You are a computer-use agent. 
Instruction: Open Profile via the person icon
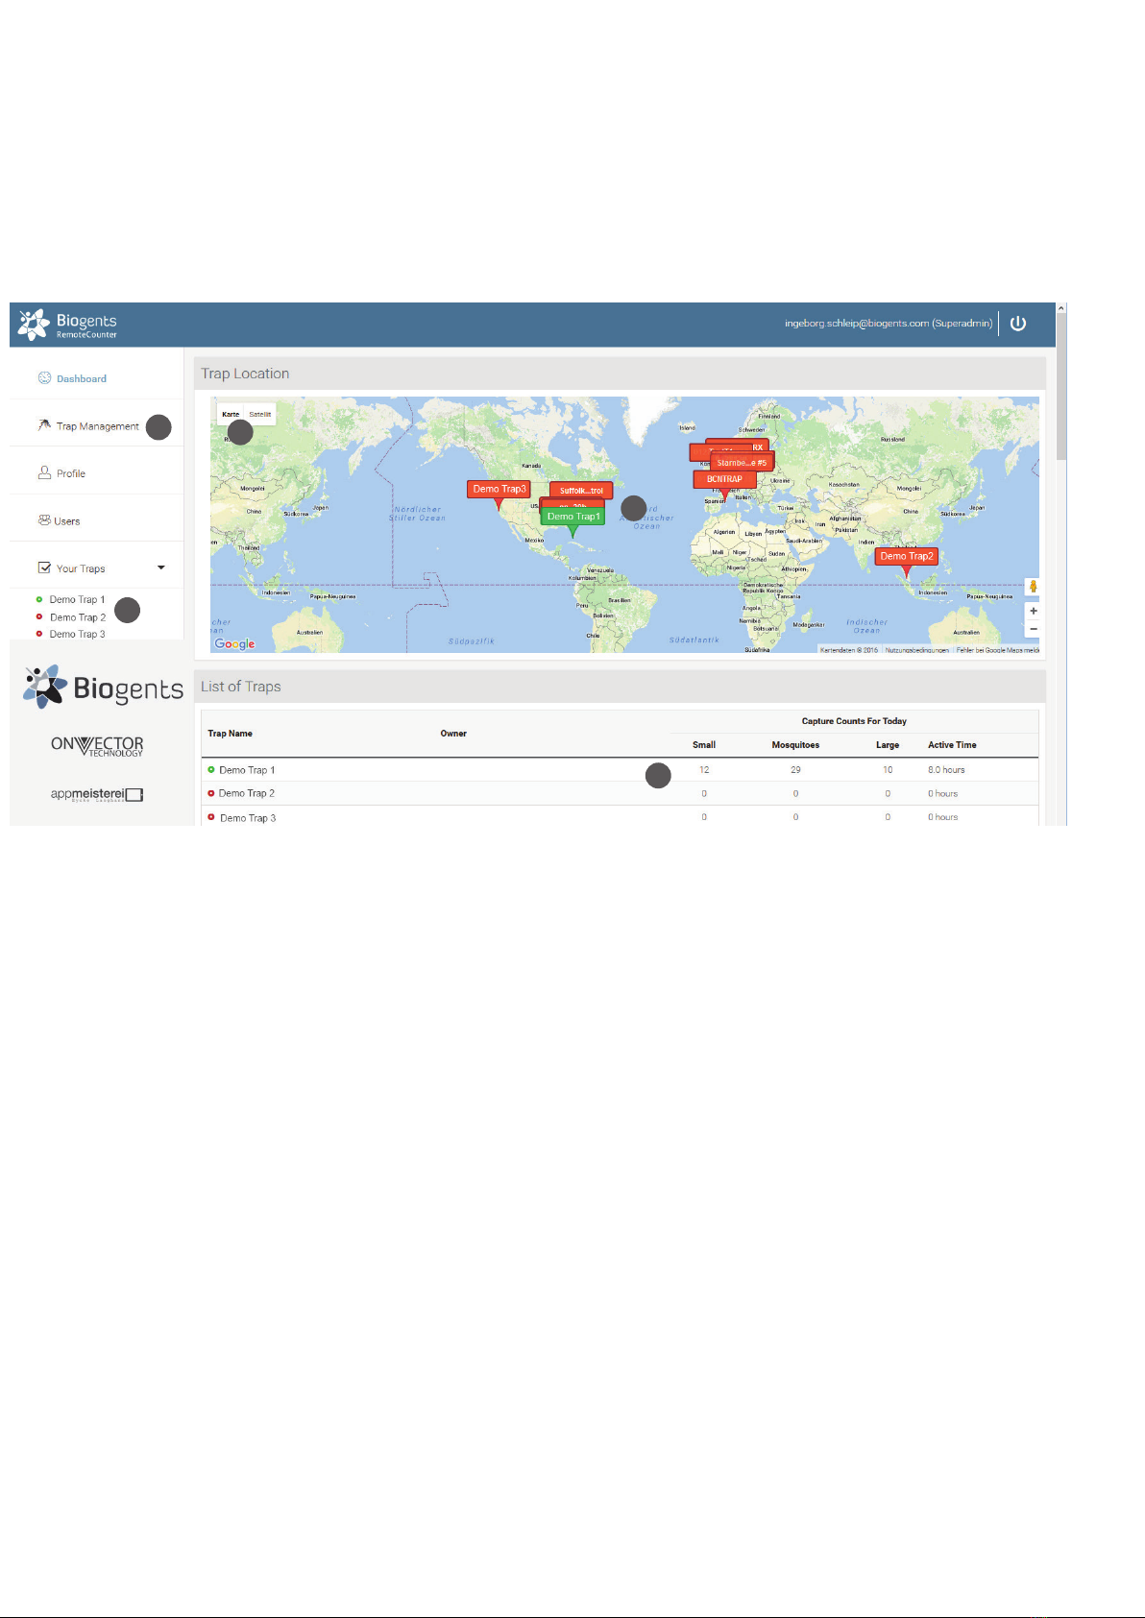44,472
